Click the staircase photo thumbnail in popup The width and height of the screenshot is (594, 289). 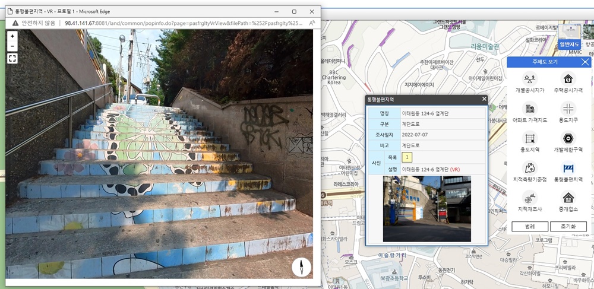click(x=427, y=209)
